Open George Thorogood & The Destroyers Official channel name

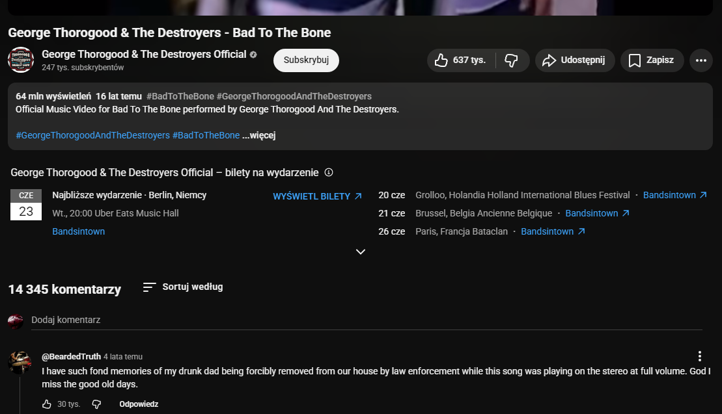(x=144, y=54)
